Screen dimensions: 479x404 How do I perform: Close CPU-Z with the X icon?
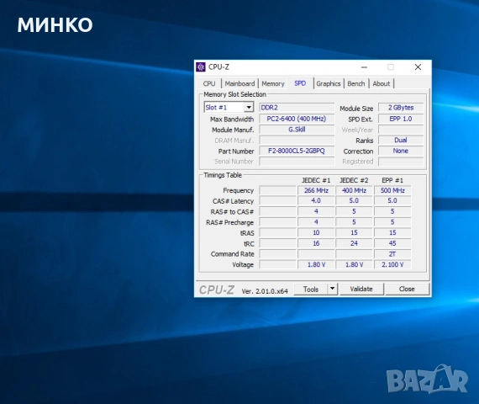418,67
